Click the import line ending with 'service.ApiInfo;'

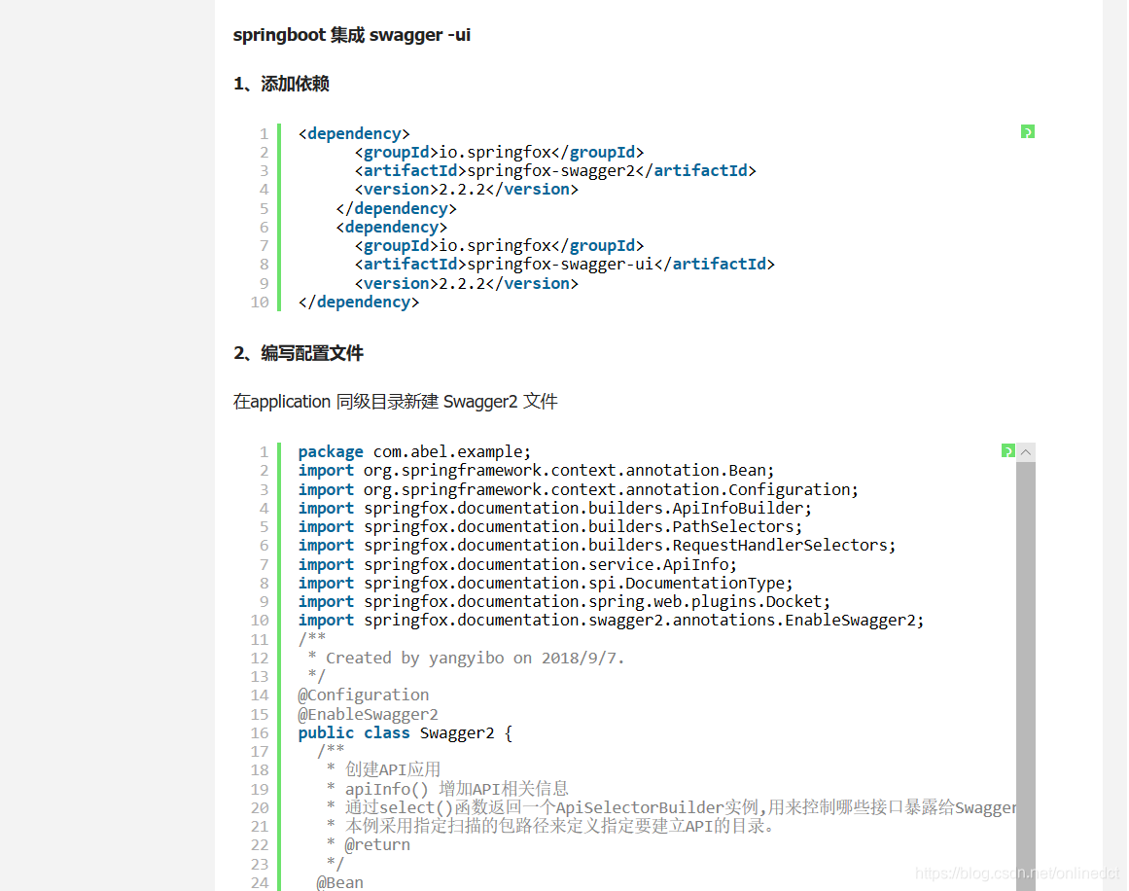tap(517, 565)
